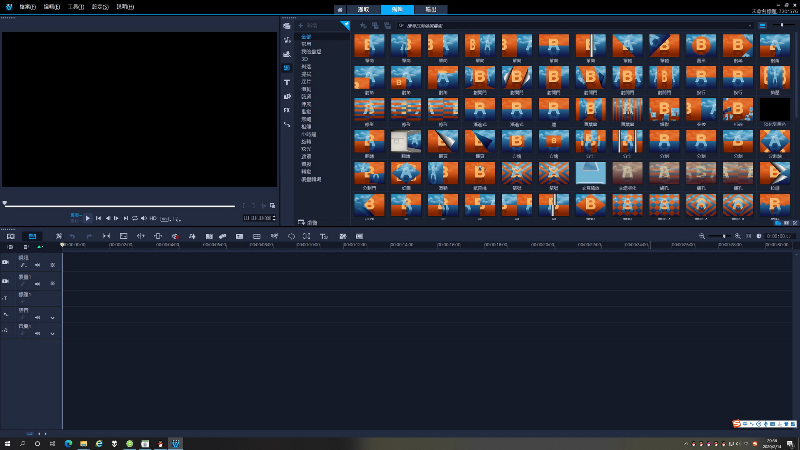The width and height of the screenshot is (800, 450).
Task: Mute the 視訊 video track
Action: (37, 265)
